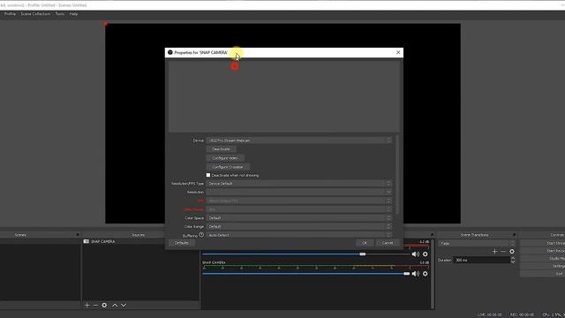Open Settings from Controls panel
Screen dimensions: 565x318
tap(543, 266)
